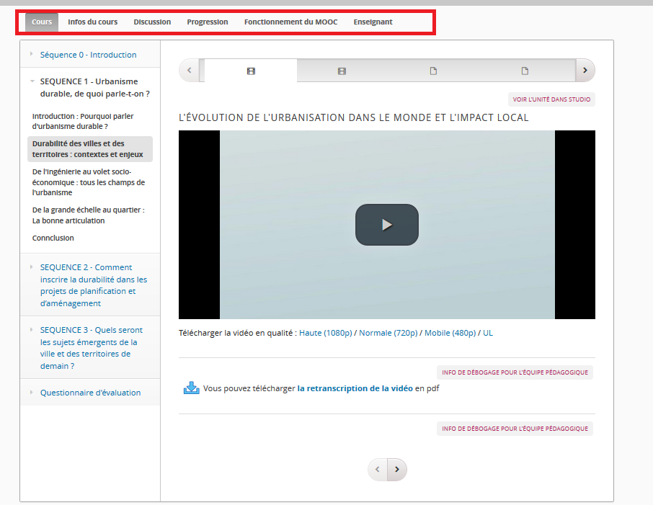Open the Connclusion subsection
The width and height of the screenshot is (653, 505).
[53, 238]
